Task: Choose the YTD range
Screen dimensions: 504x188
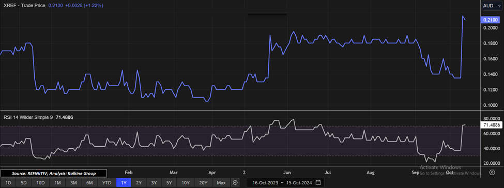Action: coord(107,182)
